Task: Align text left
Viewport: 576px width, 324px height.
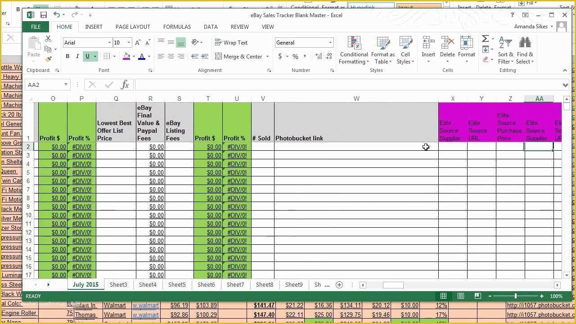Action: click(x=161, y=56)
